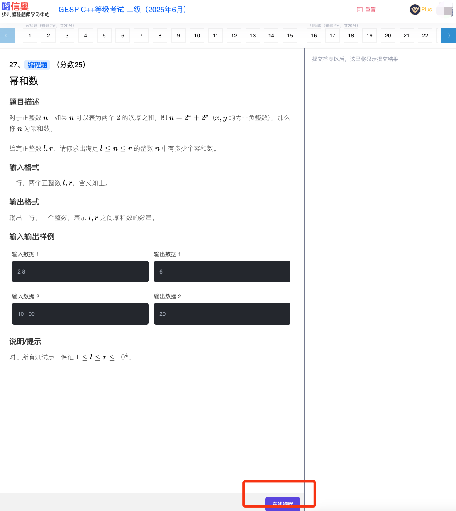The width and height of the screenshot is (456, 511).
Task: Navigate to question 22
Action: tap(425, 36)
